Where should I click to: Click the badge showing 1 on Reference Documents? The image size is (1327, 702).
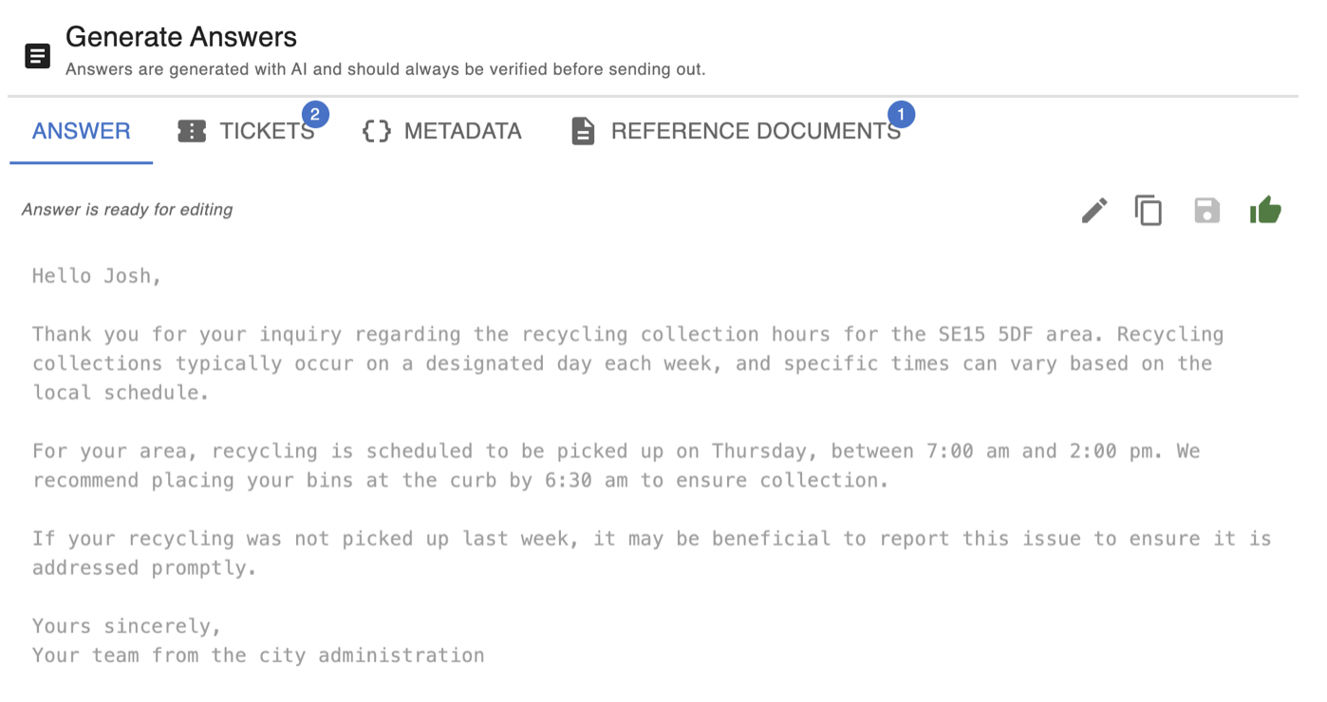tap(901, 116)
